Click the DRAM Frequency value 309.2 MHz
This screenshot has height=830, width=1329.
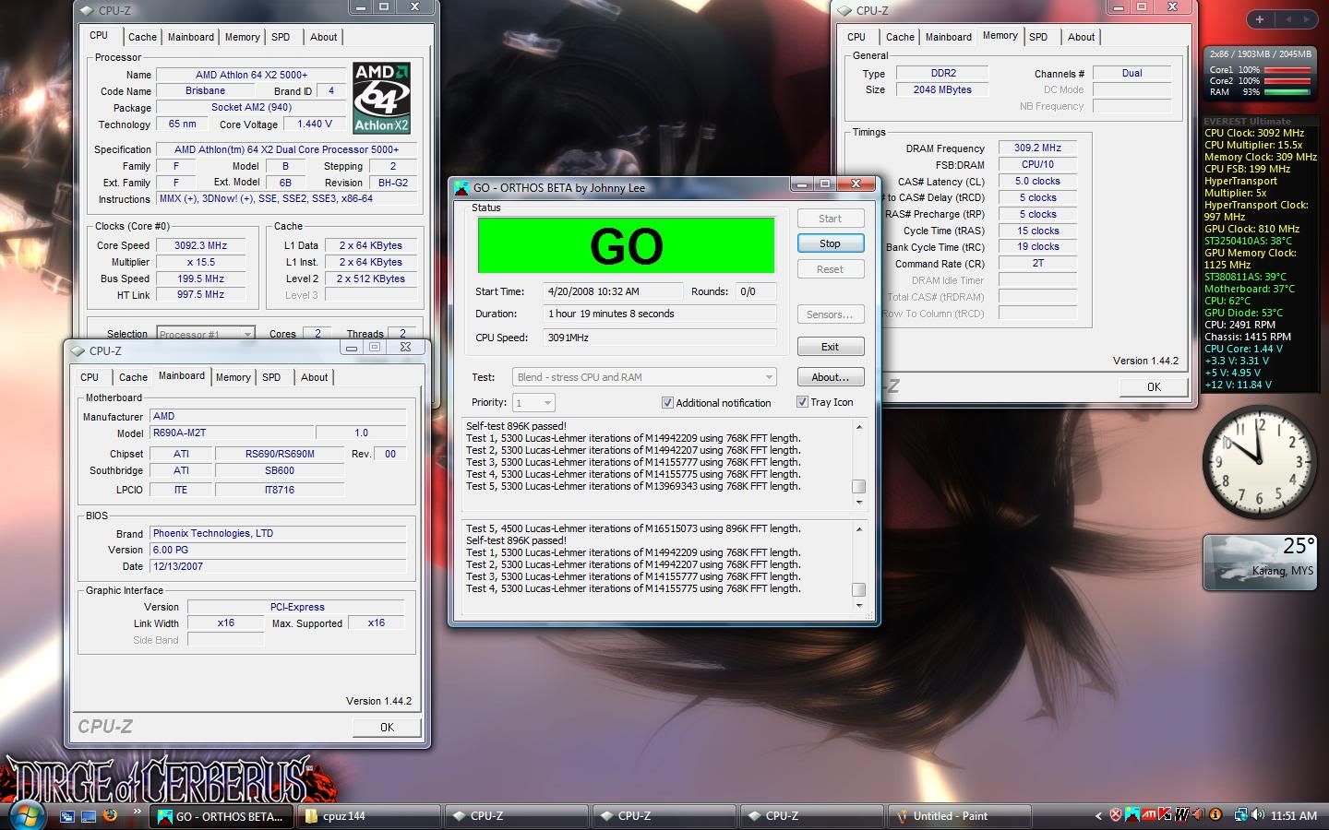(x=1037, y=148)
